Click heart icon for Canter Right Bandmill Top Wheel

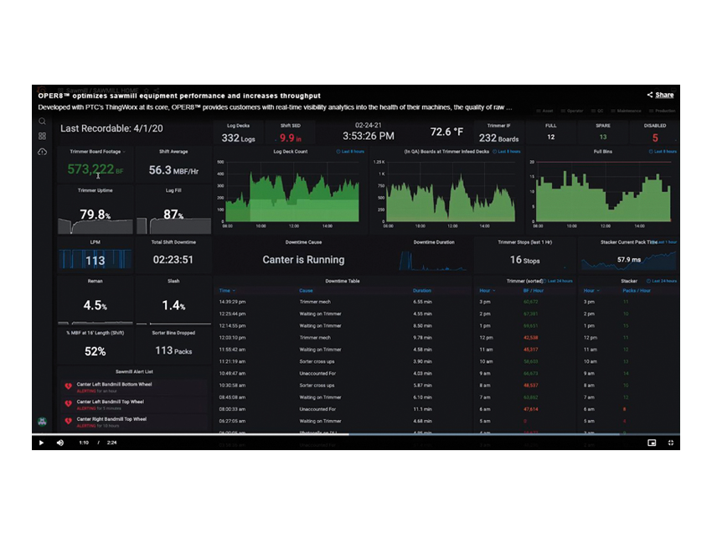click(x=68, y=421)
